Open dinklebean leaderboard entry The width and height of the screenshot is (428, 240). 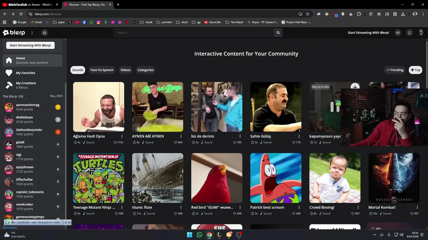pyautogui.click(x=32, y=119)
